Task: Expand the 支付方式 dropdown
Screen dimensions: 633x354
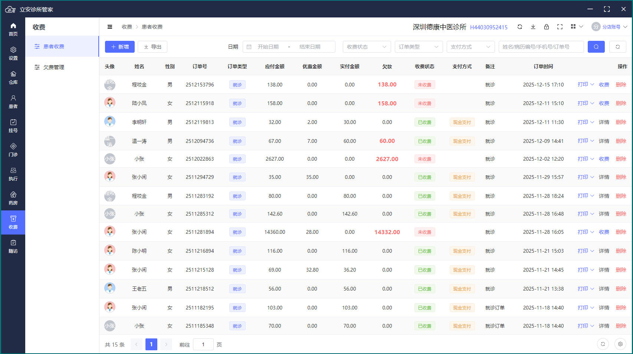Action: tap(471, 47)
